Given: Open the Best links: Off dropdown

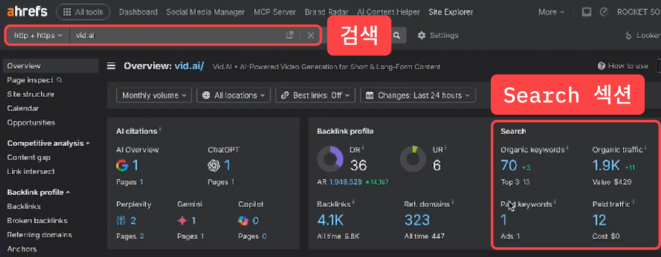Looking at the screenshot, I should [x=315, y=95].
